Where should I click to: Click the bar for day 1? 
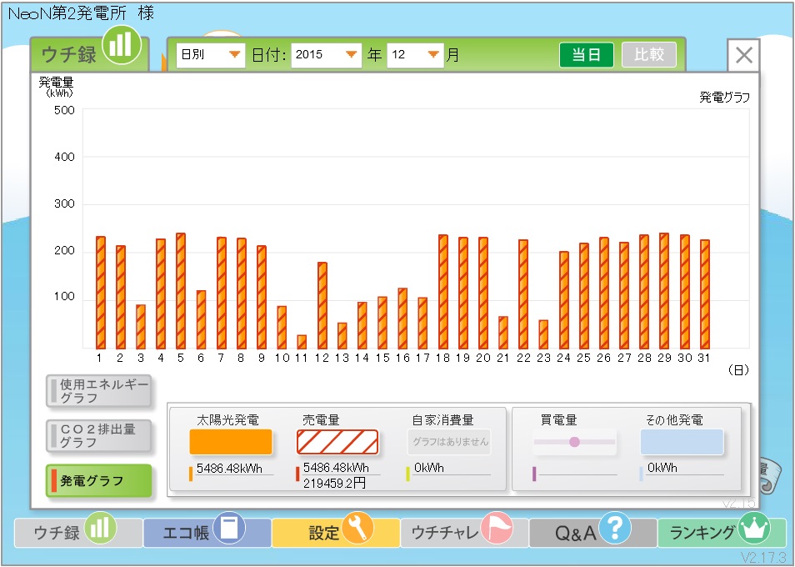100,293
